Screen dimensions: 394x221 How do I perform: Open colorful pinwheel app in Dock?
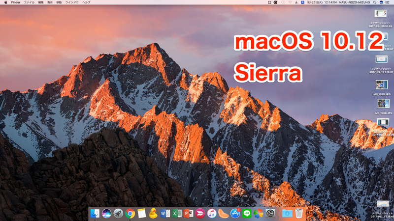(258, 214)
